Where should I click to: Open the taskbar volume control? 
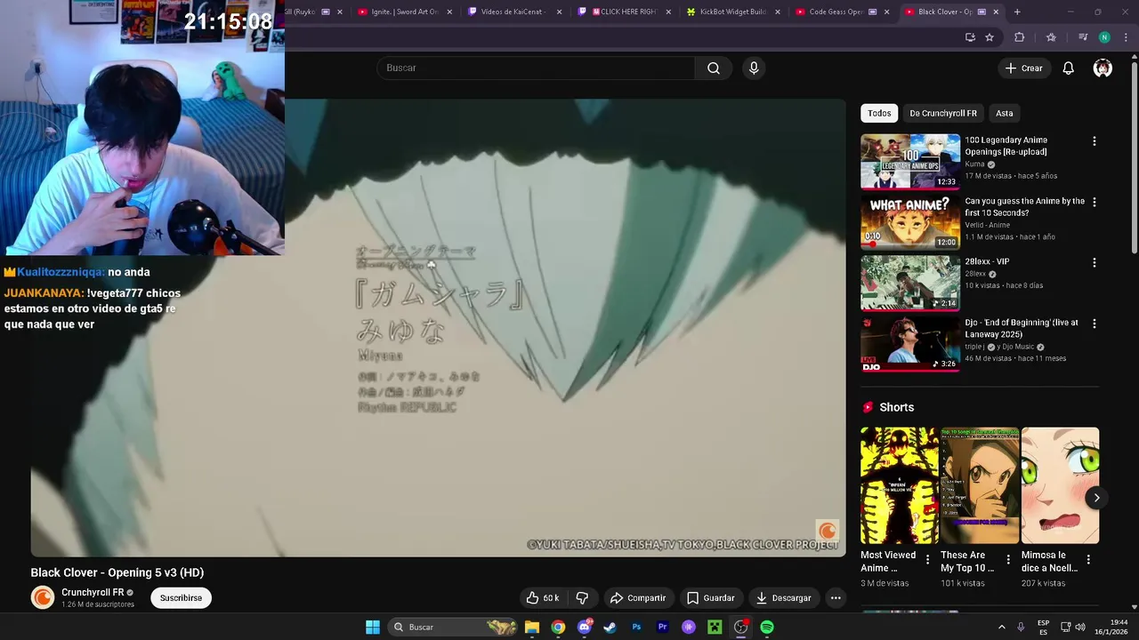(1080, 628)
